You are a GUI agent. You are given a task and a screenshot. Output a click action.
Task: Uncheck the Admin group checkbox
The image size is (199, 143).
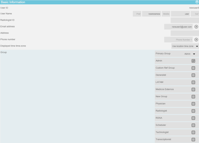(193, 61)
